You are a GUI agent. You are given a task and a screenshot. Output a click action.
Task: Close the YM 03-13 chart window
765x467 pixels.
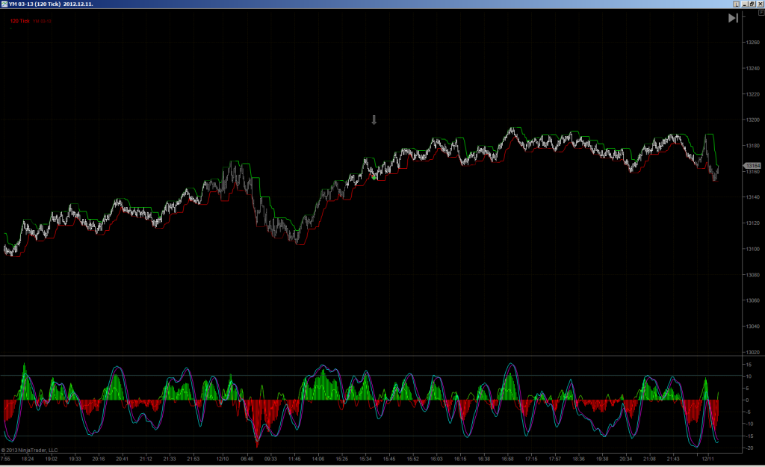pos(760,4)
